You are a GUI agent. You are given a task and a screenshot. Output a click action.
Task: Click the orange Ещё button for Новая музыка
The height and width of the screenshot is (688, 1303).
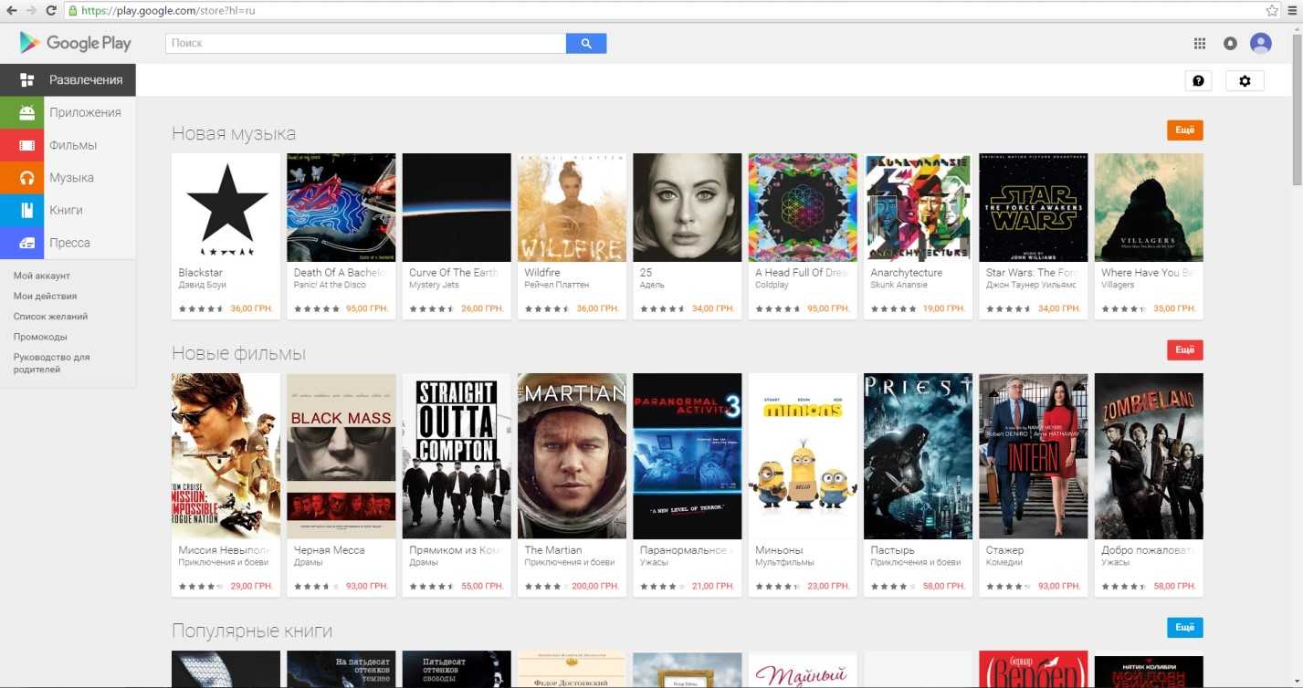[x=1184, y=130]
